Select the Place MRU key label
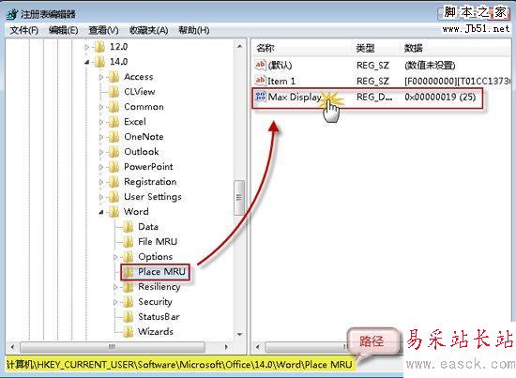The image size is (516, 378). click(162, 272)
